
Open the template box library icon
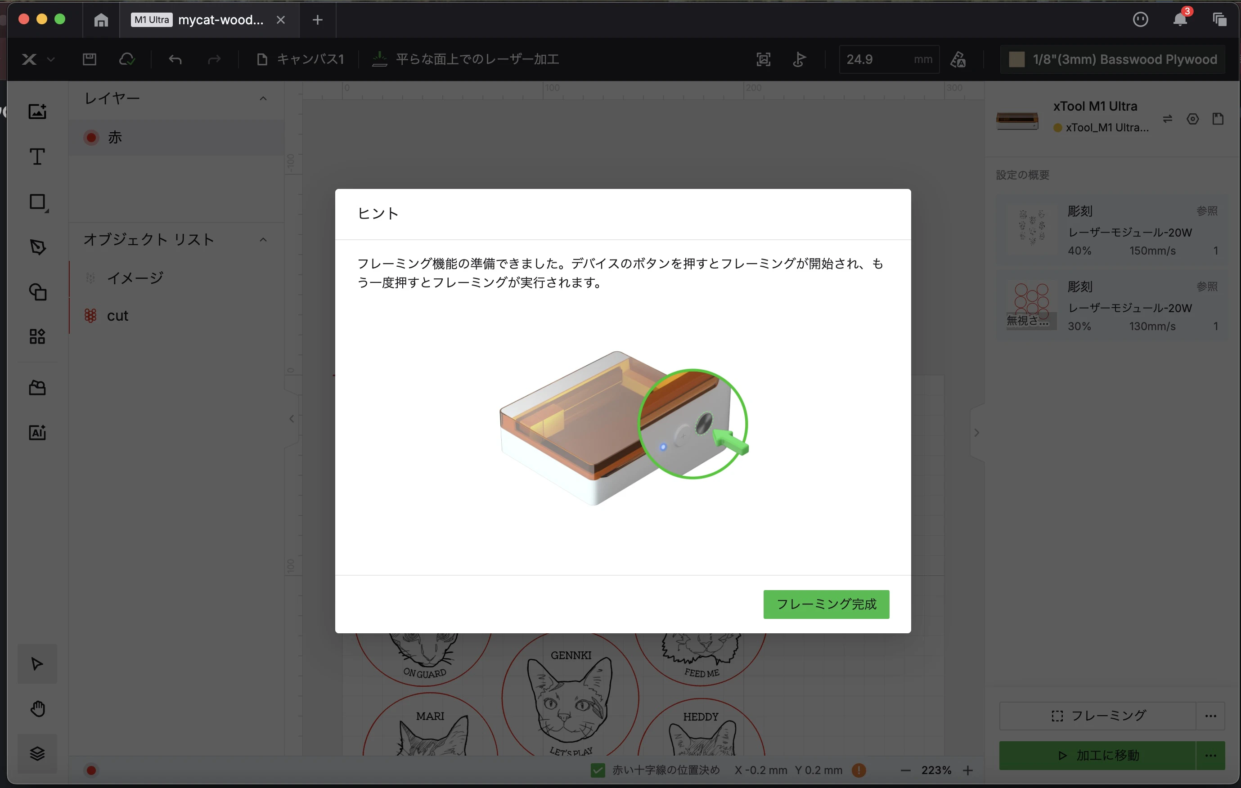click(37, 387)
